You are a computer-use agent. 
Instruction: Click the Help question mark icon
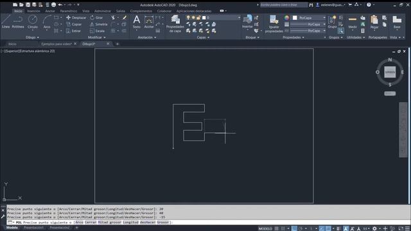(x=369, y=4)
